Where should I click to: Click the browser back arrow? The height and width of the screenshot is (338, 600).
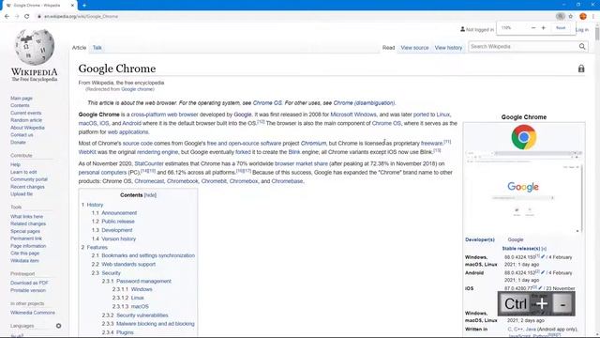(7, 16)
